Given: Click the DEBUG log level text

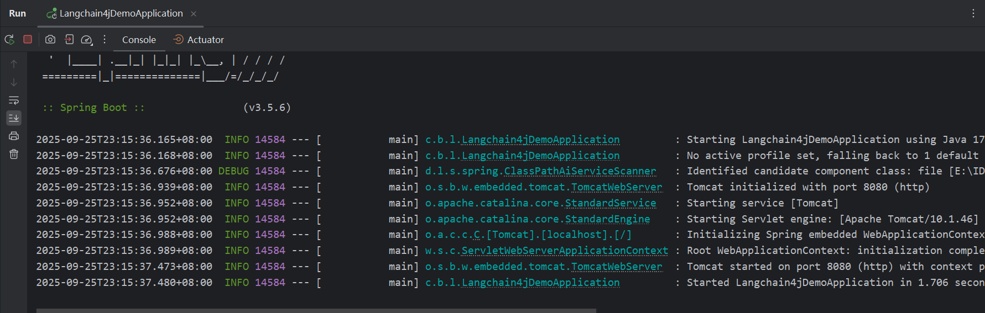Looking at the screenshot, I should pos(233,171).
